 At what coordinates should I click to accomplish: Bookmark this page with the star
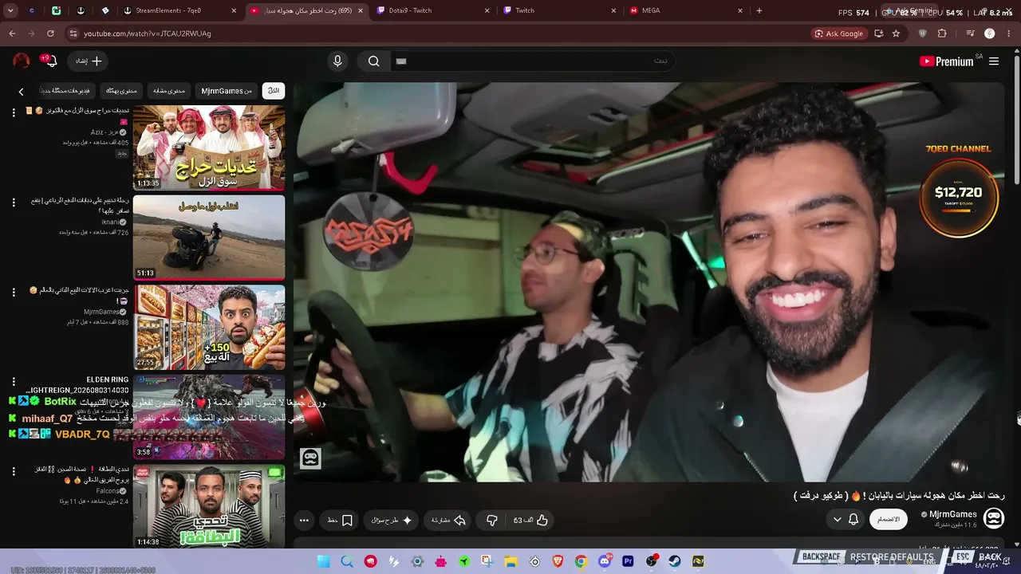point(896,33)
